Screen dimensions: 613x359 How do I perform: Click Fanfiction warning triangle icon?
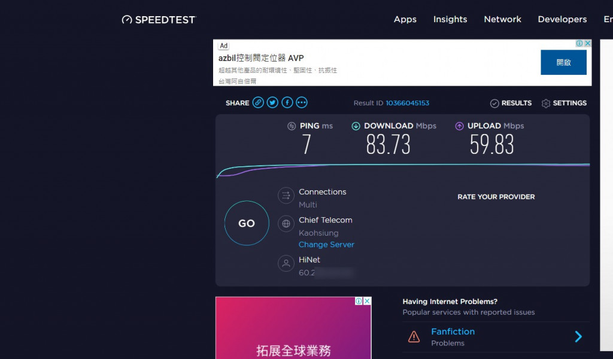(x=414, y=337)
